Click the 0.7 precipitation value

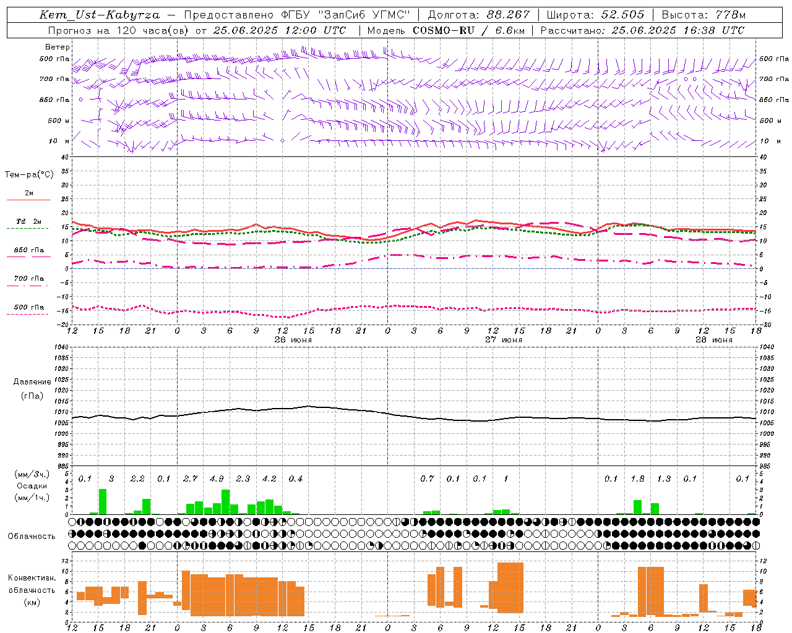[427, 479]
